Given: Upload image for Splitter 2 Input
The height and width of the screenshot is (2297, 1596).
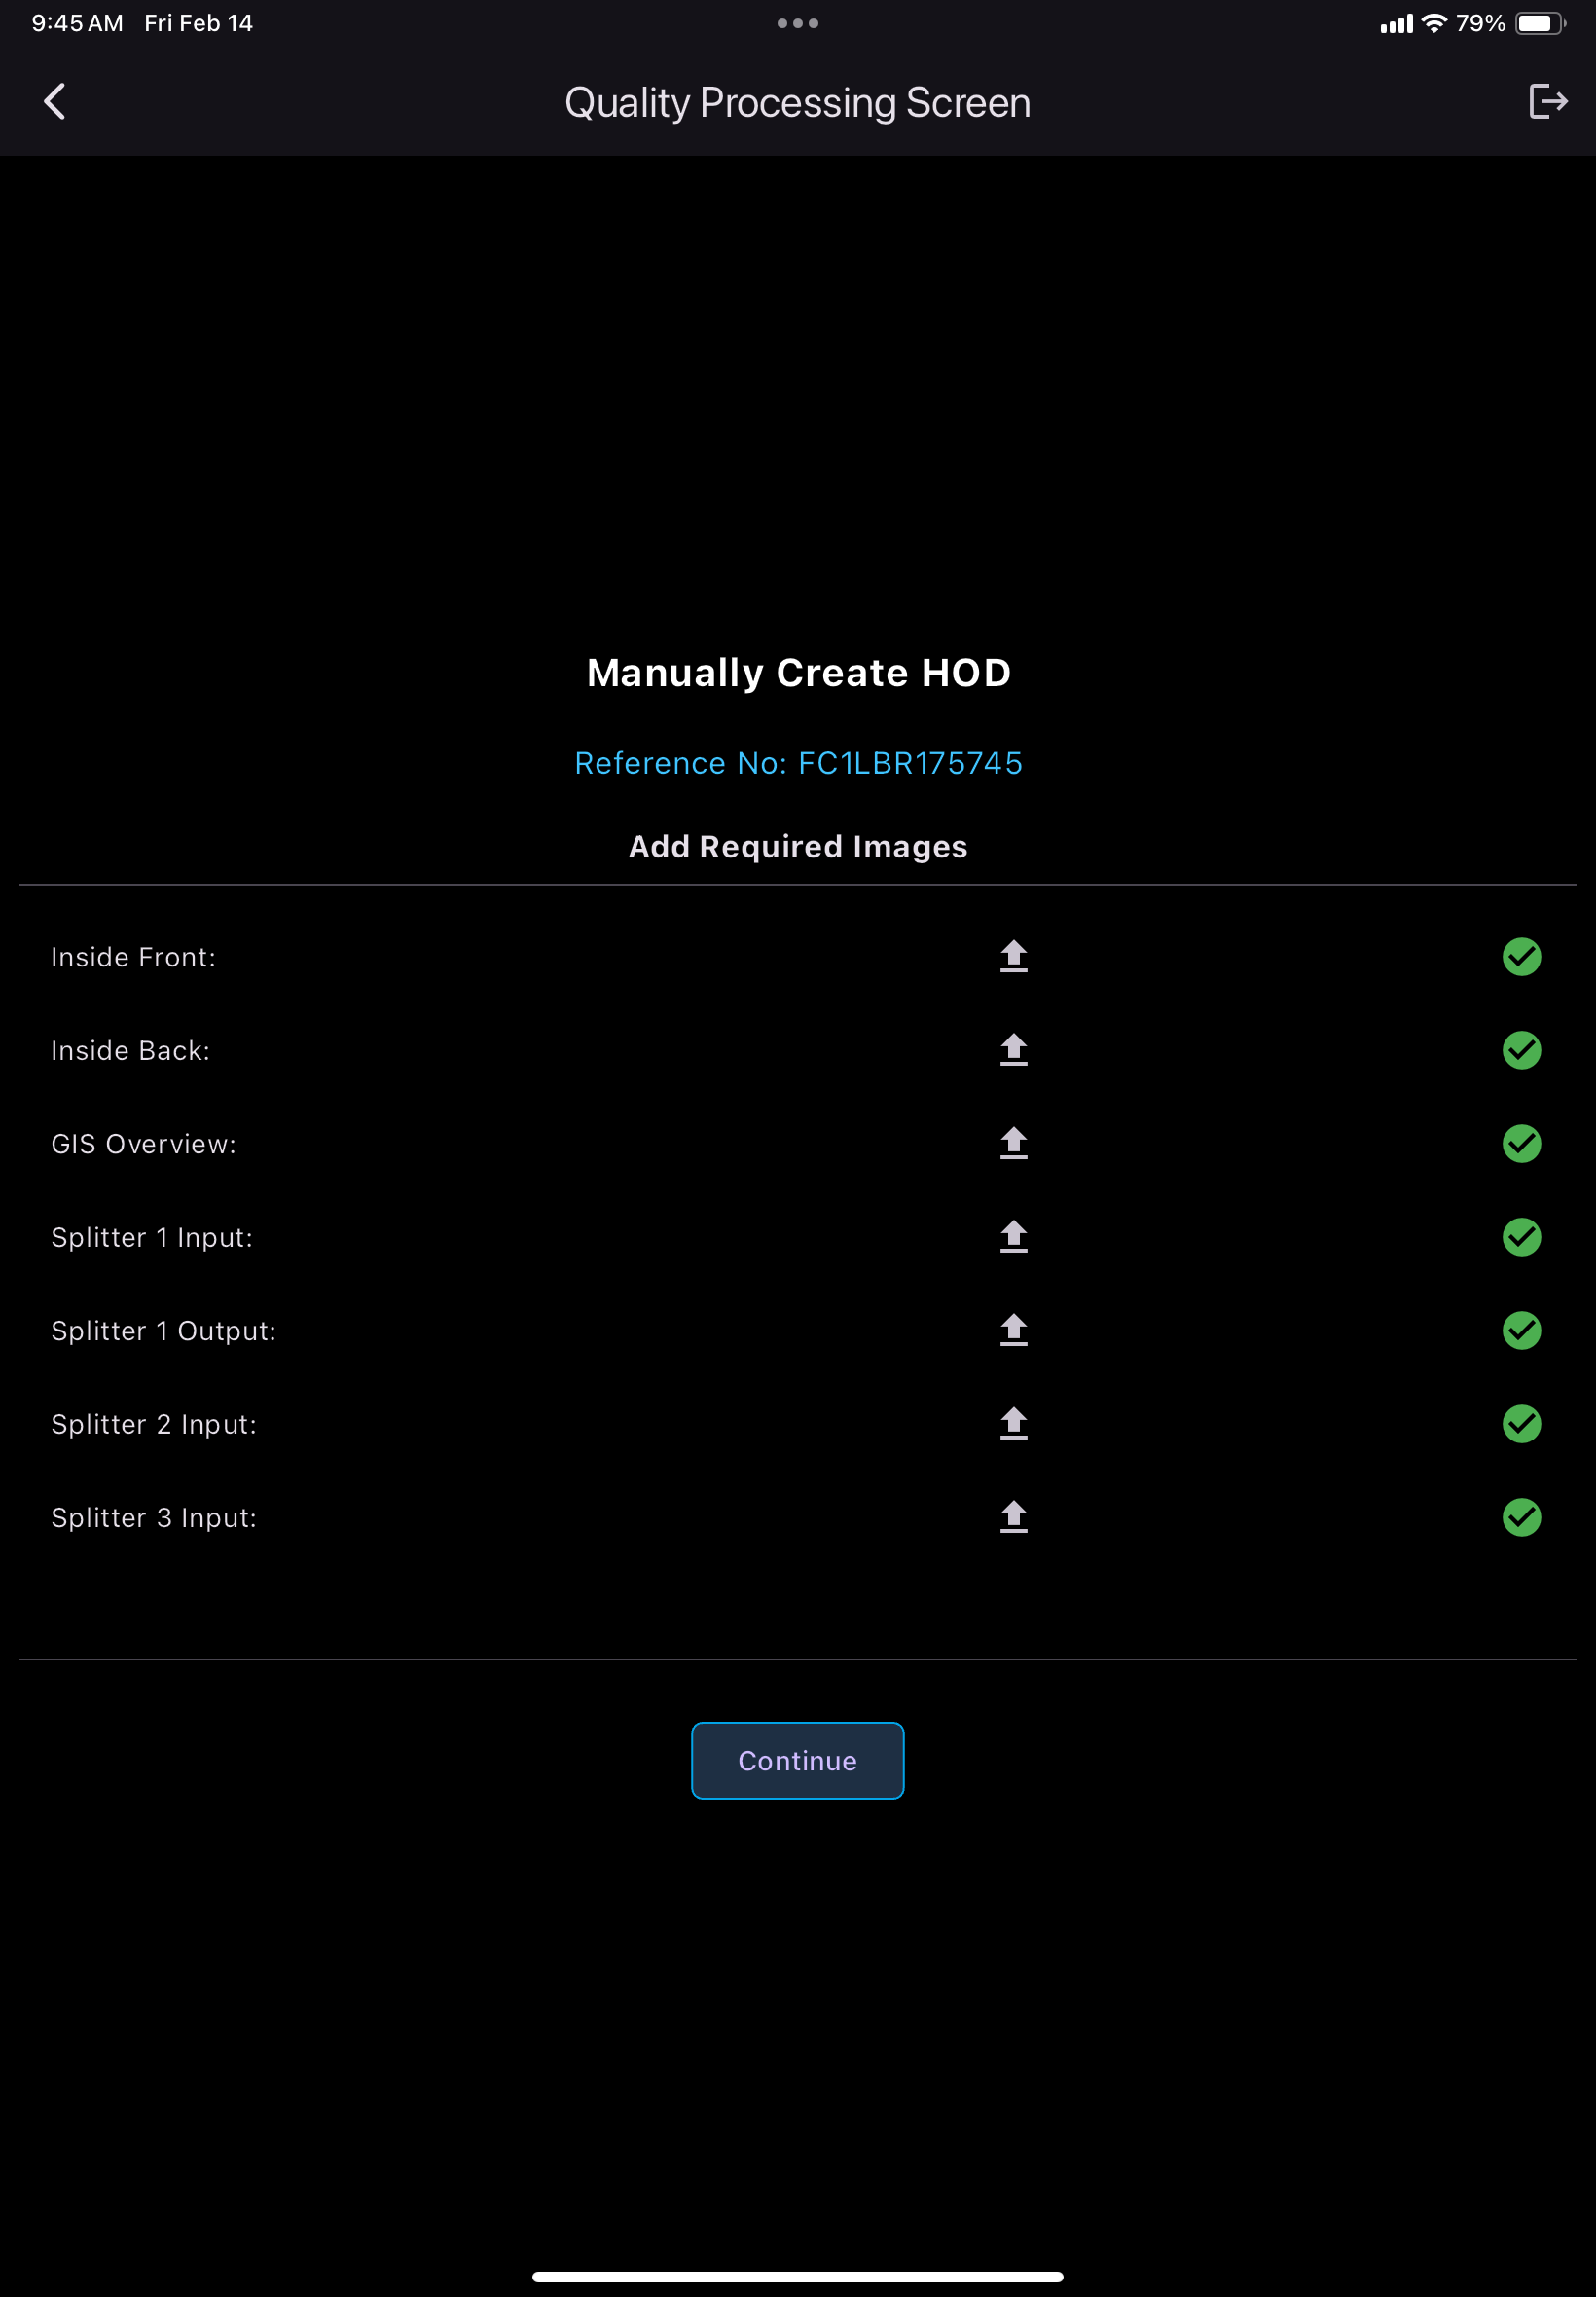Looking at the screenshot, I should (x=1013, y=1423).
